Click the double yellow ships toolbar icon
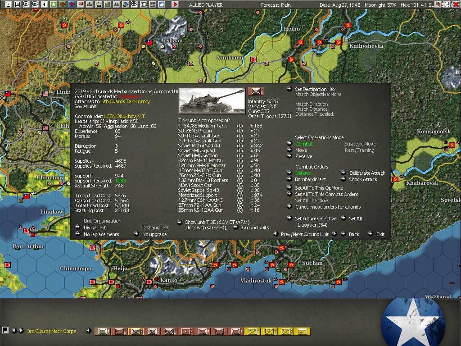The width and height of the screenshot is (461, 346). 99,5
